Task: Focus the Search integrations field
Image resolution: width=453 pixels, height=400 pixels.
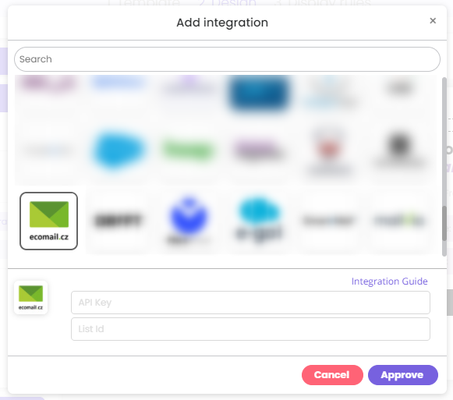Action: pyautogui.click(x=227, y=59)
